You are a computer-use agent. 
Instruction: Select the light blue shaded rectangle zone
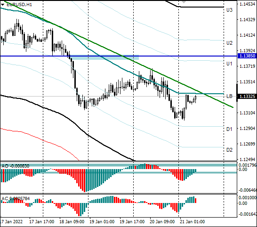coord(104,57)
